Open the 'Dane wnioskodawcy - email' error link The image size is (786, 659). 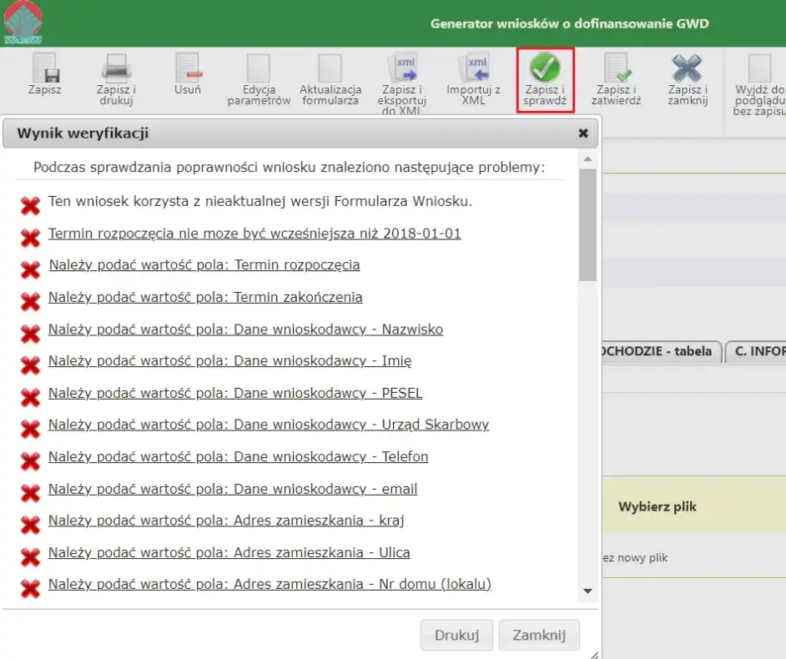pyautogui.click(x=233, y=489)
